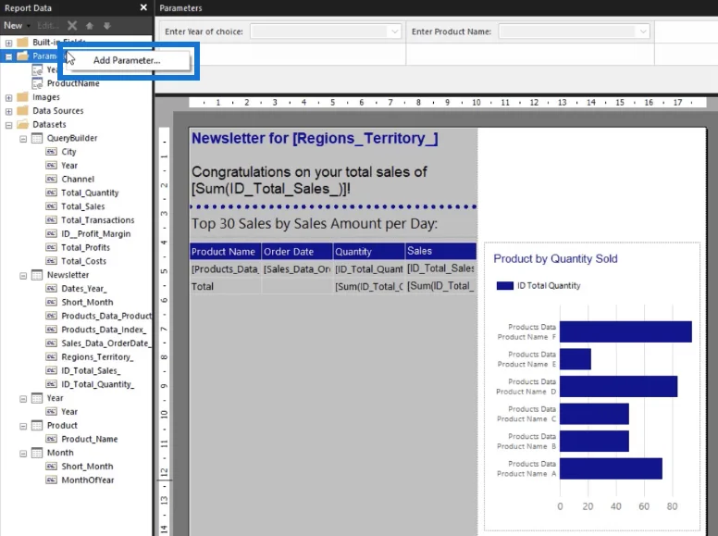Select the Dates_Year_ field
The width and height of the screenshot is (718, 536).
pyautogui.click(x=84, y=289)
